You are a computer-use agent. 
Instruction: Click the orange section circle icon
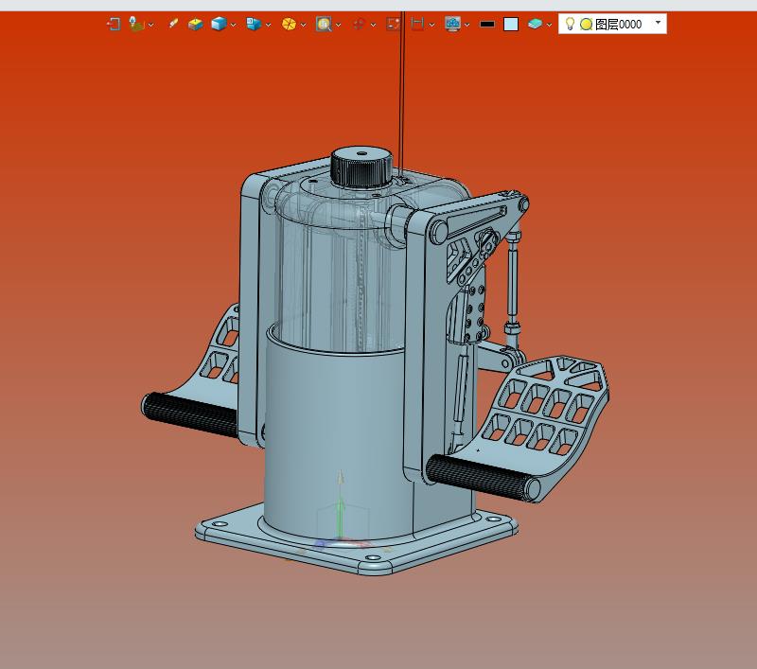pyautogui.click(x=289, y=25)
